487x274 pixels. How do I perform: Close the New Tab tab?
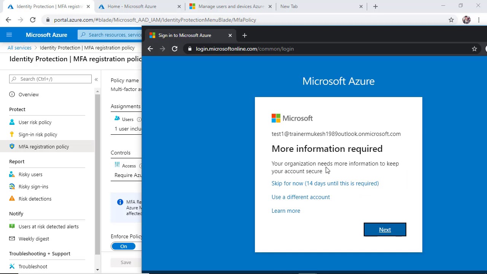[x=361, y=6]
